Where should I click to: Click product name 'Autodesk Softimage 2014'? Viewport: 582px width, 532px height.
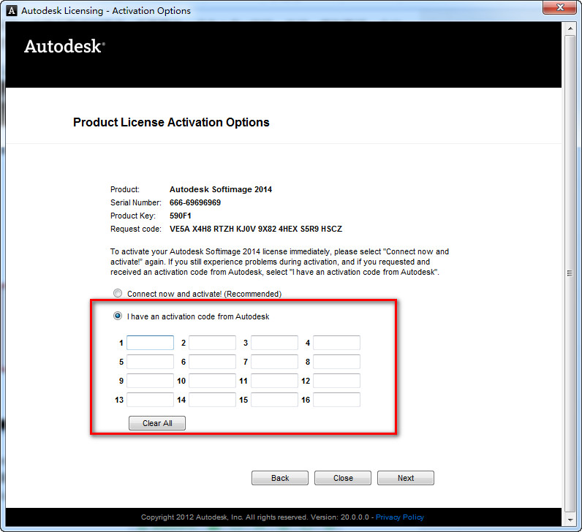click(221, 189)
